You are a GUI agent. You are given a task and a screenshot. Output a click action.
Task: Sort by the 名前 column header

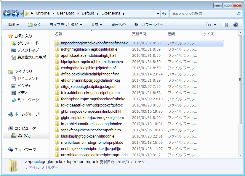tap(58, 34)
